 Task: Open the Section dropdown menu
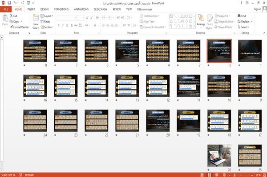(47, 27)
